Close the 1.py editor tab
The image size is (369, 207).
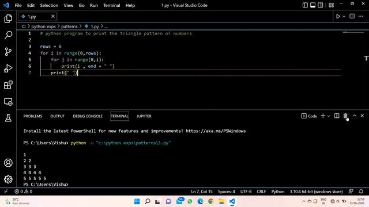click(53, 16)
